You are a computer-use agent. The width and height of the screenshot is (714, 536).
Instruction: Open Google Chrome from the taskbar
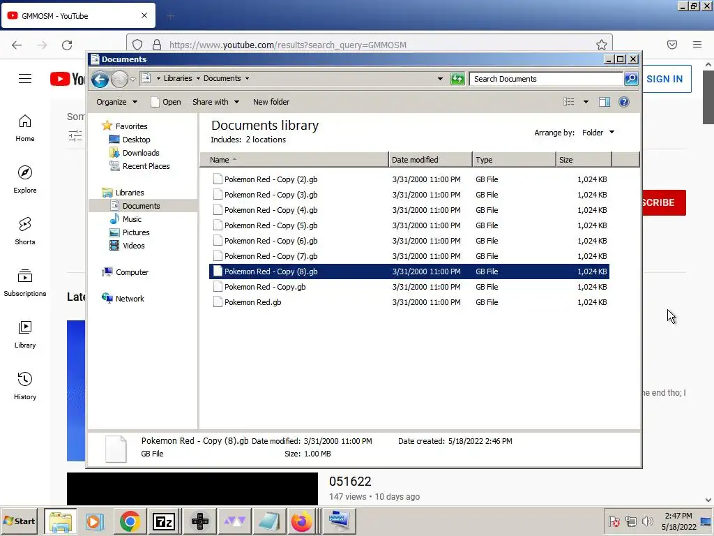[130, 521]
